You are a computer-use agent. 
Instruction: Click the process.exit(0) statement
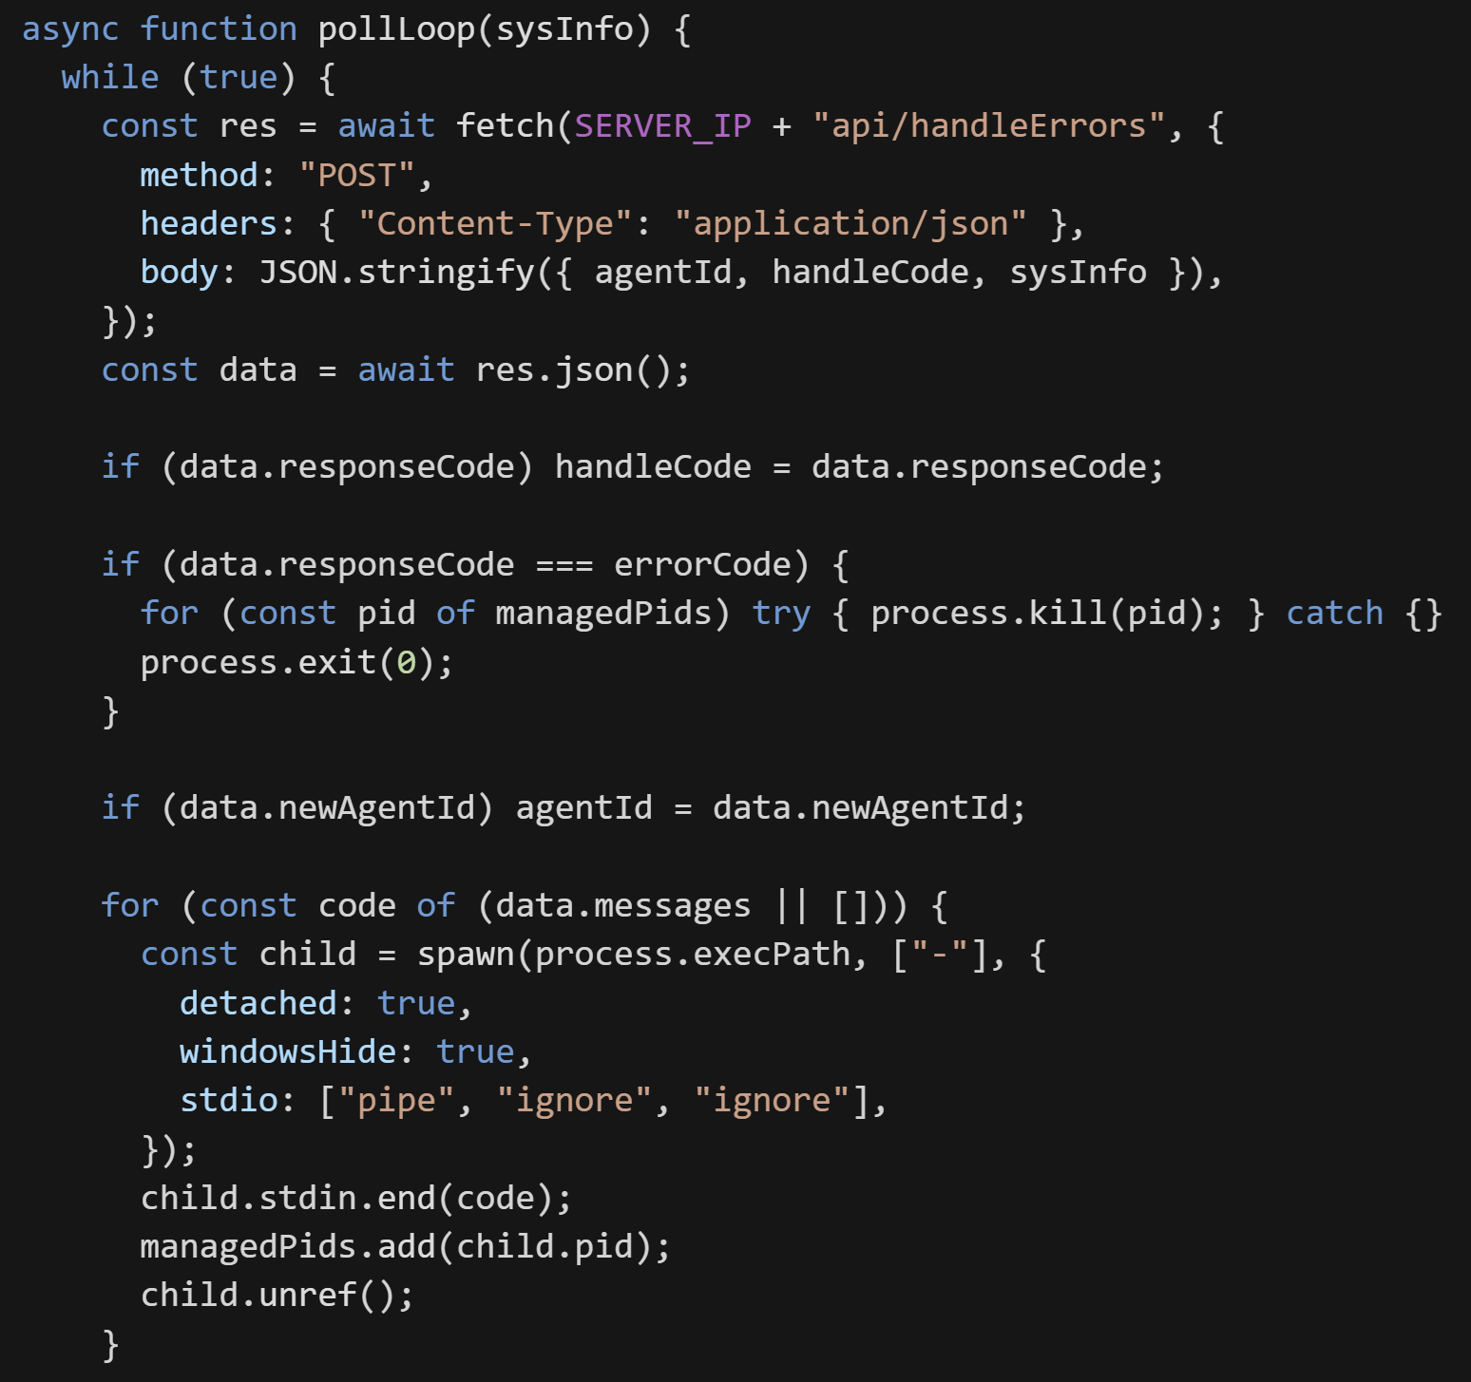coord(296,662)
